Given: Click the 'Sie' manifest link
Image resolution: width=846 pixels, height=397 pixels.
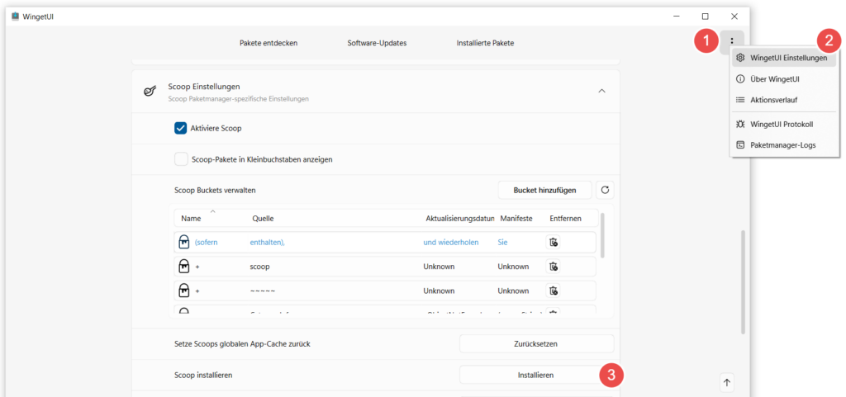Looking at the screenshot, I should (x=502, y=243).
